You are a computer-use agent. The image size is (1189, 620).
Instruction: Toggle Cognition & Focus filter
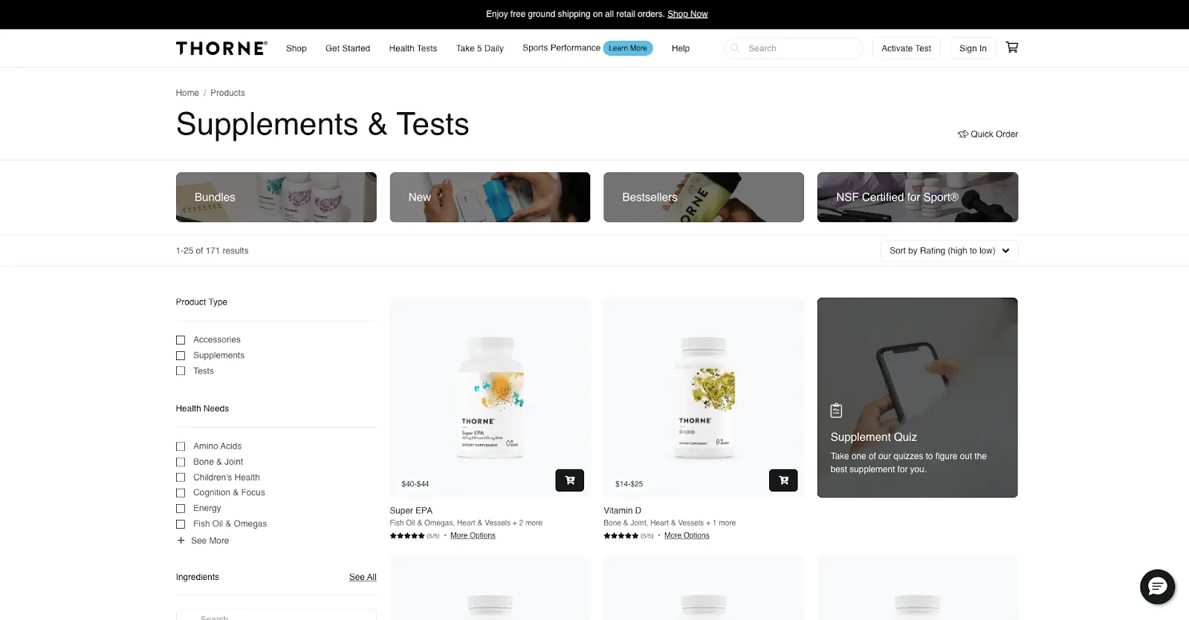click(181, 493)
